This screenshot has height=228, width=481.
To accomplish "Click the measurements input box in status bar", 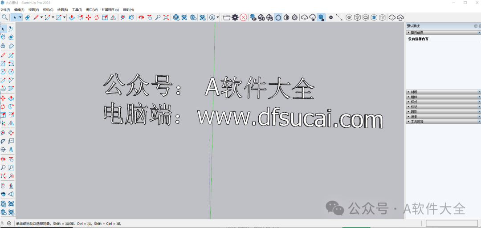I will point(452,224).
